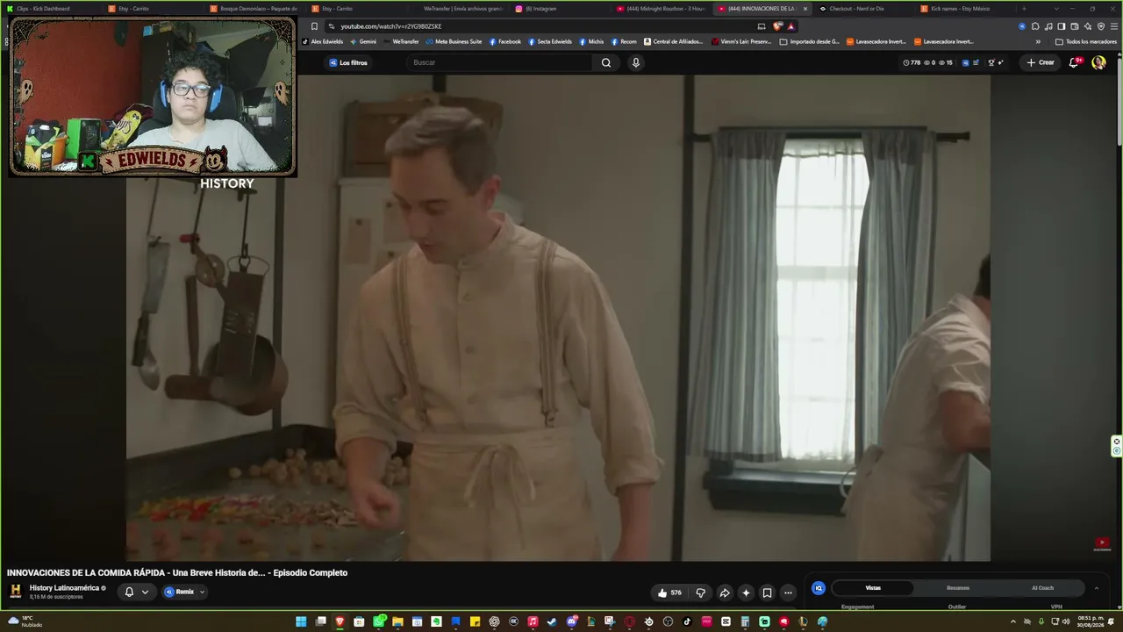The width and height of the screenshot is (1123, 632).
Task: Select the 'AI Coach' tab
Action: 1042,588
